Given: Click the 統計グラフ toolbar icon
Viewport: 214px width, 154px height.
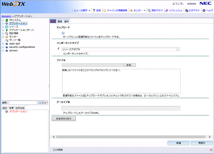Looking at the screenshot, I should click(x=149, y=10).
